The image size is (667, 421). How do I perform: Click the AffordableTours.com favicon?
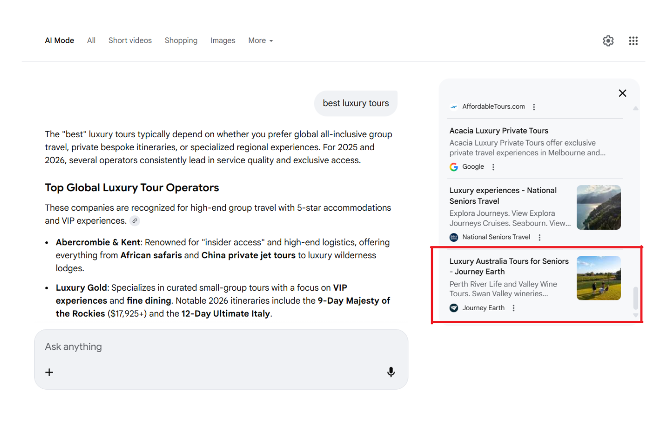tap(454, 107)
